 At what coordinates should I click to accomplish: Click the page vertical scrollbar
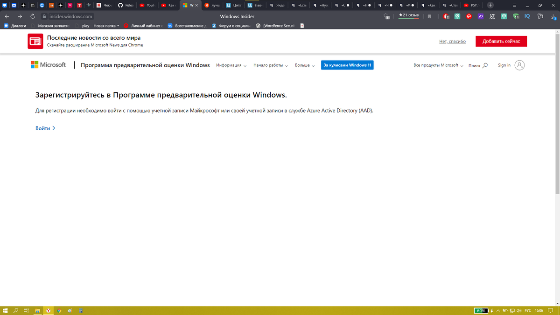click(x=557, y=114)
